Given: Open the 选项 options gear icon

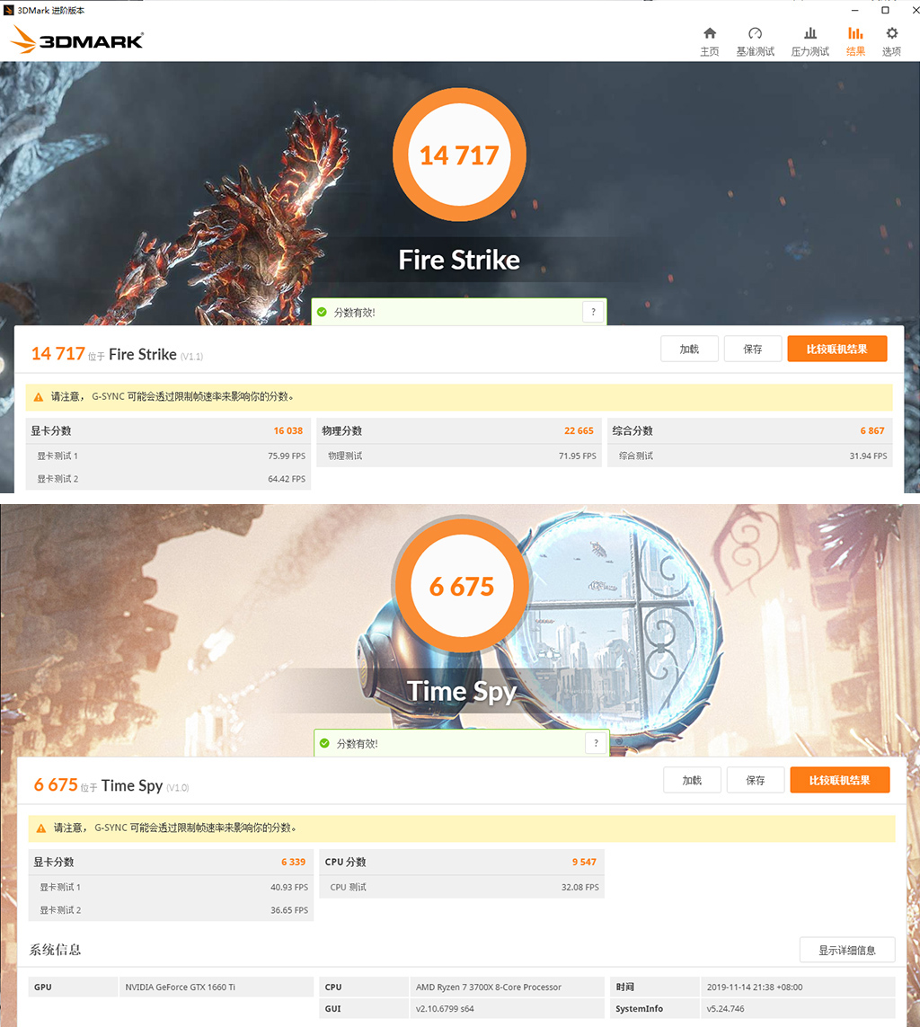Looking at the screenshot, I should (x=892, y=33).
